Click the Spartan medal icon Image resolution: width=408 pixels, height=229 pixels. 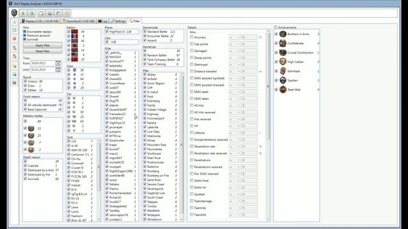point(283,81)
